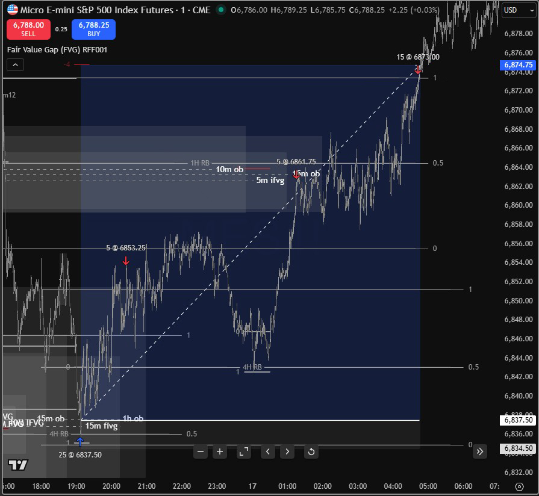Click the 23:00 time axis label

point(217,486)
